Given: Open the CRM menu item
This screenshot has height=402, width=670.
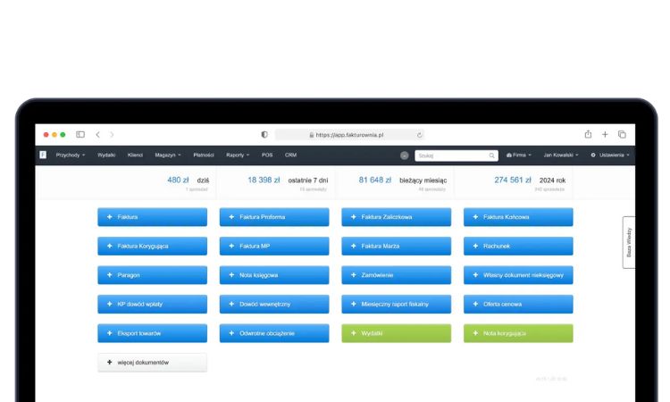Looking at the screenshot, I should tap(290, 155).
